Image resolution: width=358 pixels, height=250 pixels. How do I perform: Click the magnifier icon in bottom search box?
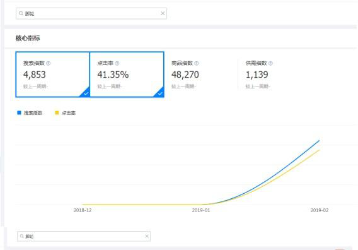pos(22,236)
